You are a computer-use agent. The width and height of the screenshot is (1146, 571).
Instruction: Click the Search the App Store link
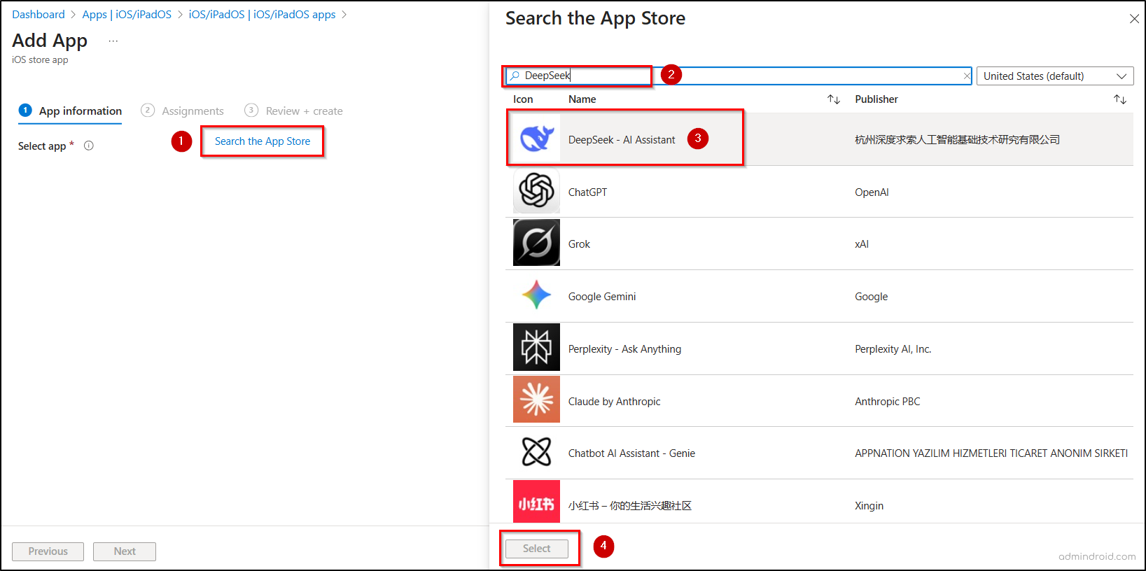tap(263, 141)
